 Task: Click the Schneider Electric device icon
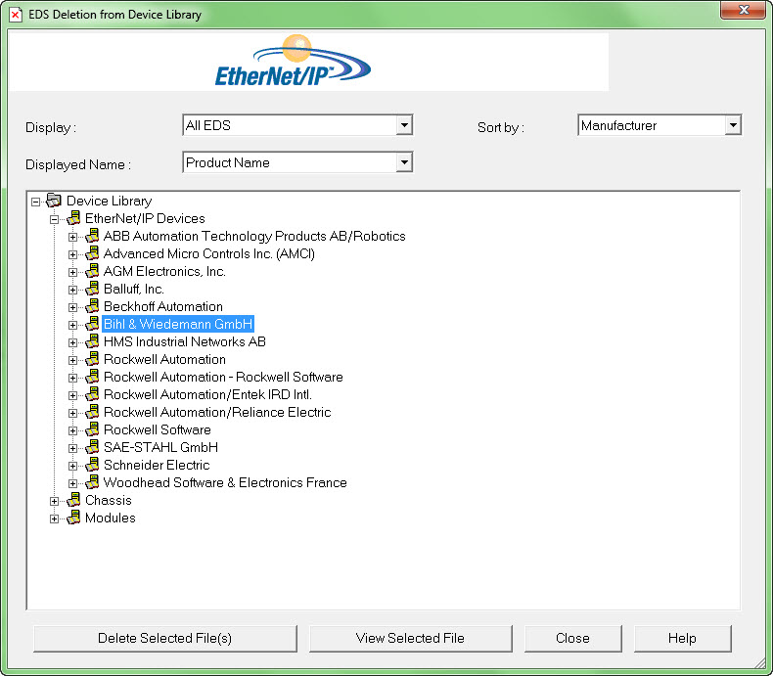pyautogui.click(x=92, y=465)
